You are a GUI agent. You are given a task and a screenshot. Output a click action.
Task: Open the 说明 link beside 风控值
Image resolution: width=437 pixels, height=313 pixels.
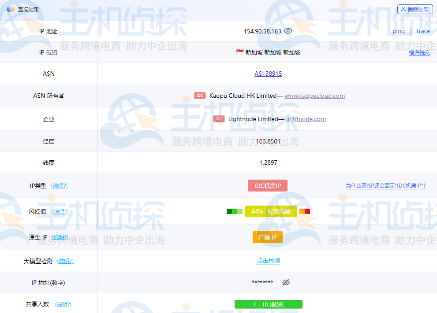(60, 211)
